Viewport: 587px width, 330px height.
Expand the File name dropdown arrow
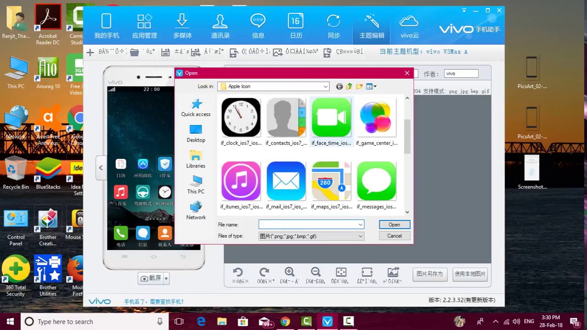click(360, 225)
